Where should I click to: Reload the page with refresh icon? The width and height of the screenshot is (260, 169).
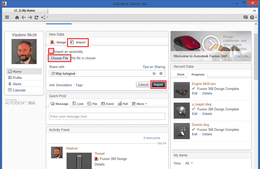(x=36, y=17)
